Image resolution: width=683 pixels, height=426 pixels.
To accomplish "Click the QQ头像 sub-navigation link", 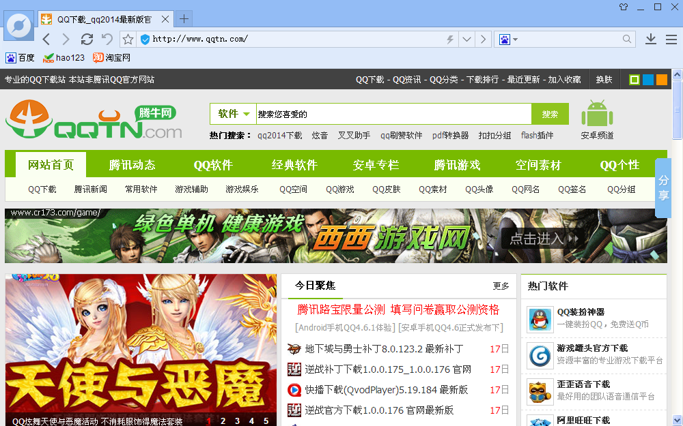I will [479, 189].
